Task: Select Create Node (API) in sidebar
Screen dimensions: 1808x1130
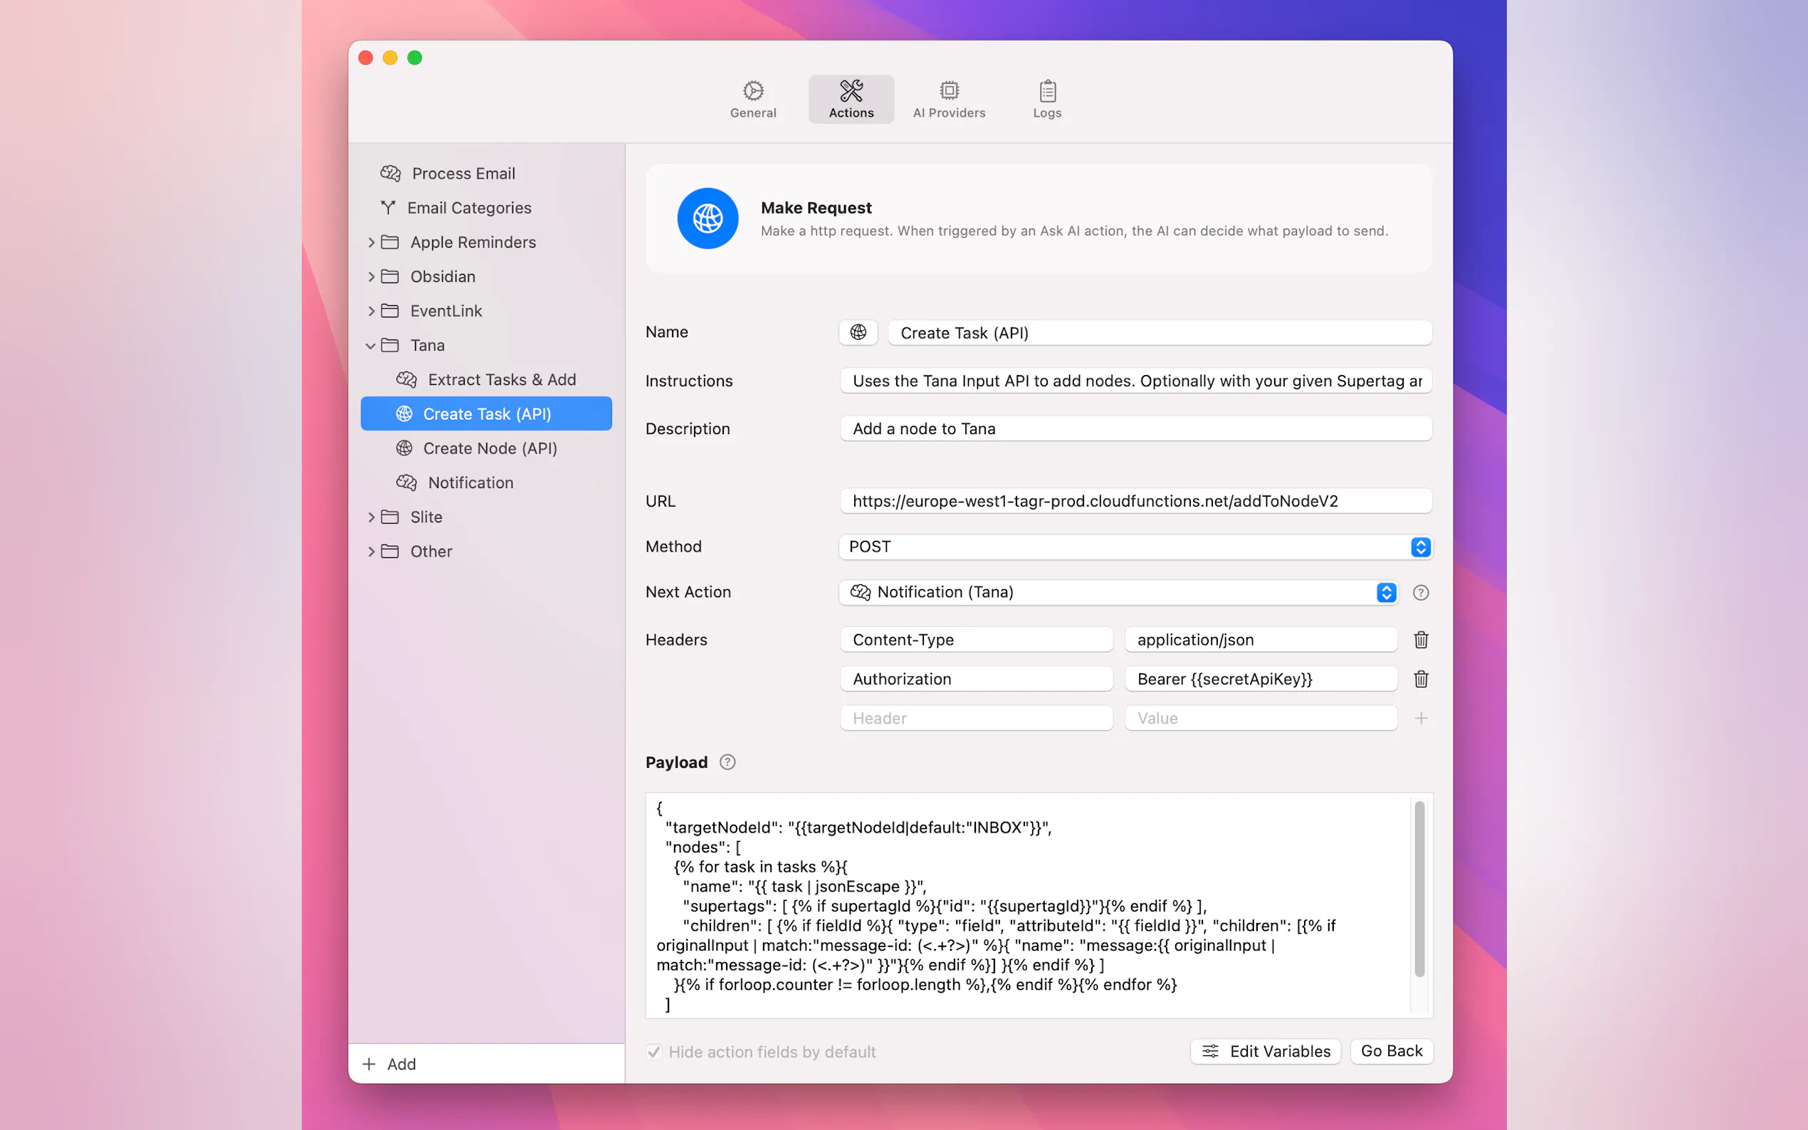Action: click(x=490, y=448)
